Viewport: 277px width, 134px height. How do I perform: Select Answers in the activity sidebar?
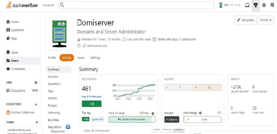53,76
